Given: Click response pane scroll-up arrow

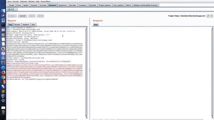Looking at the screenshot, I should (213, 28).
